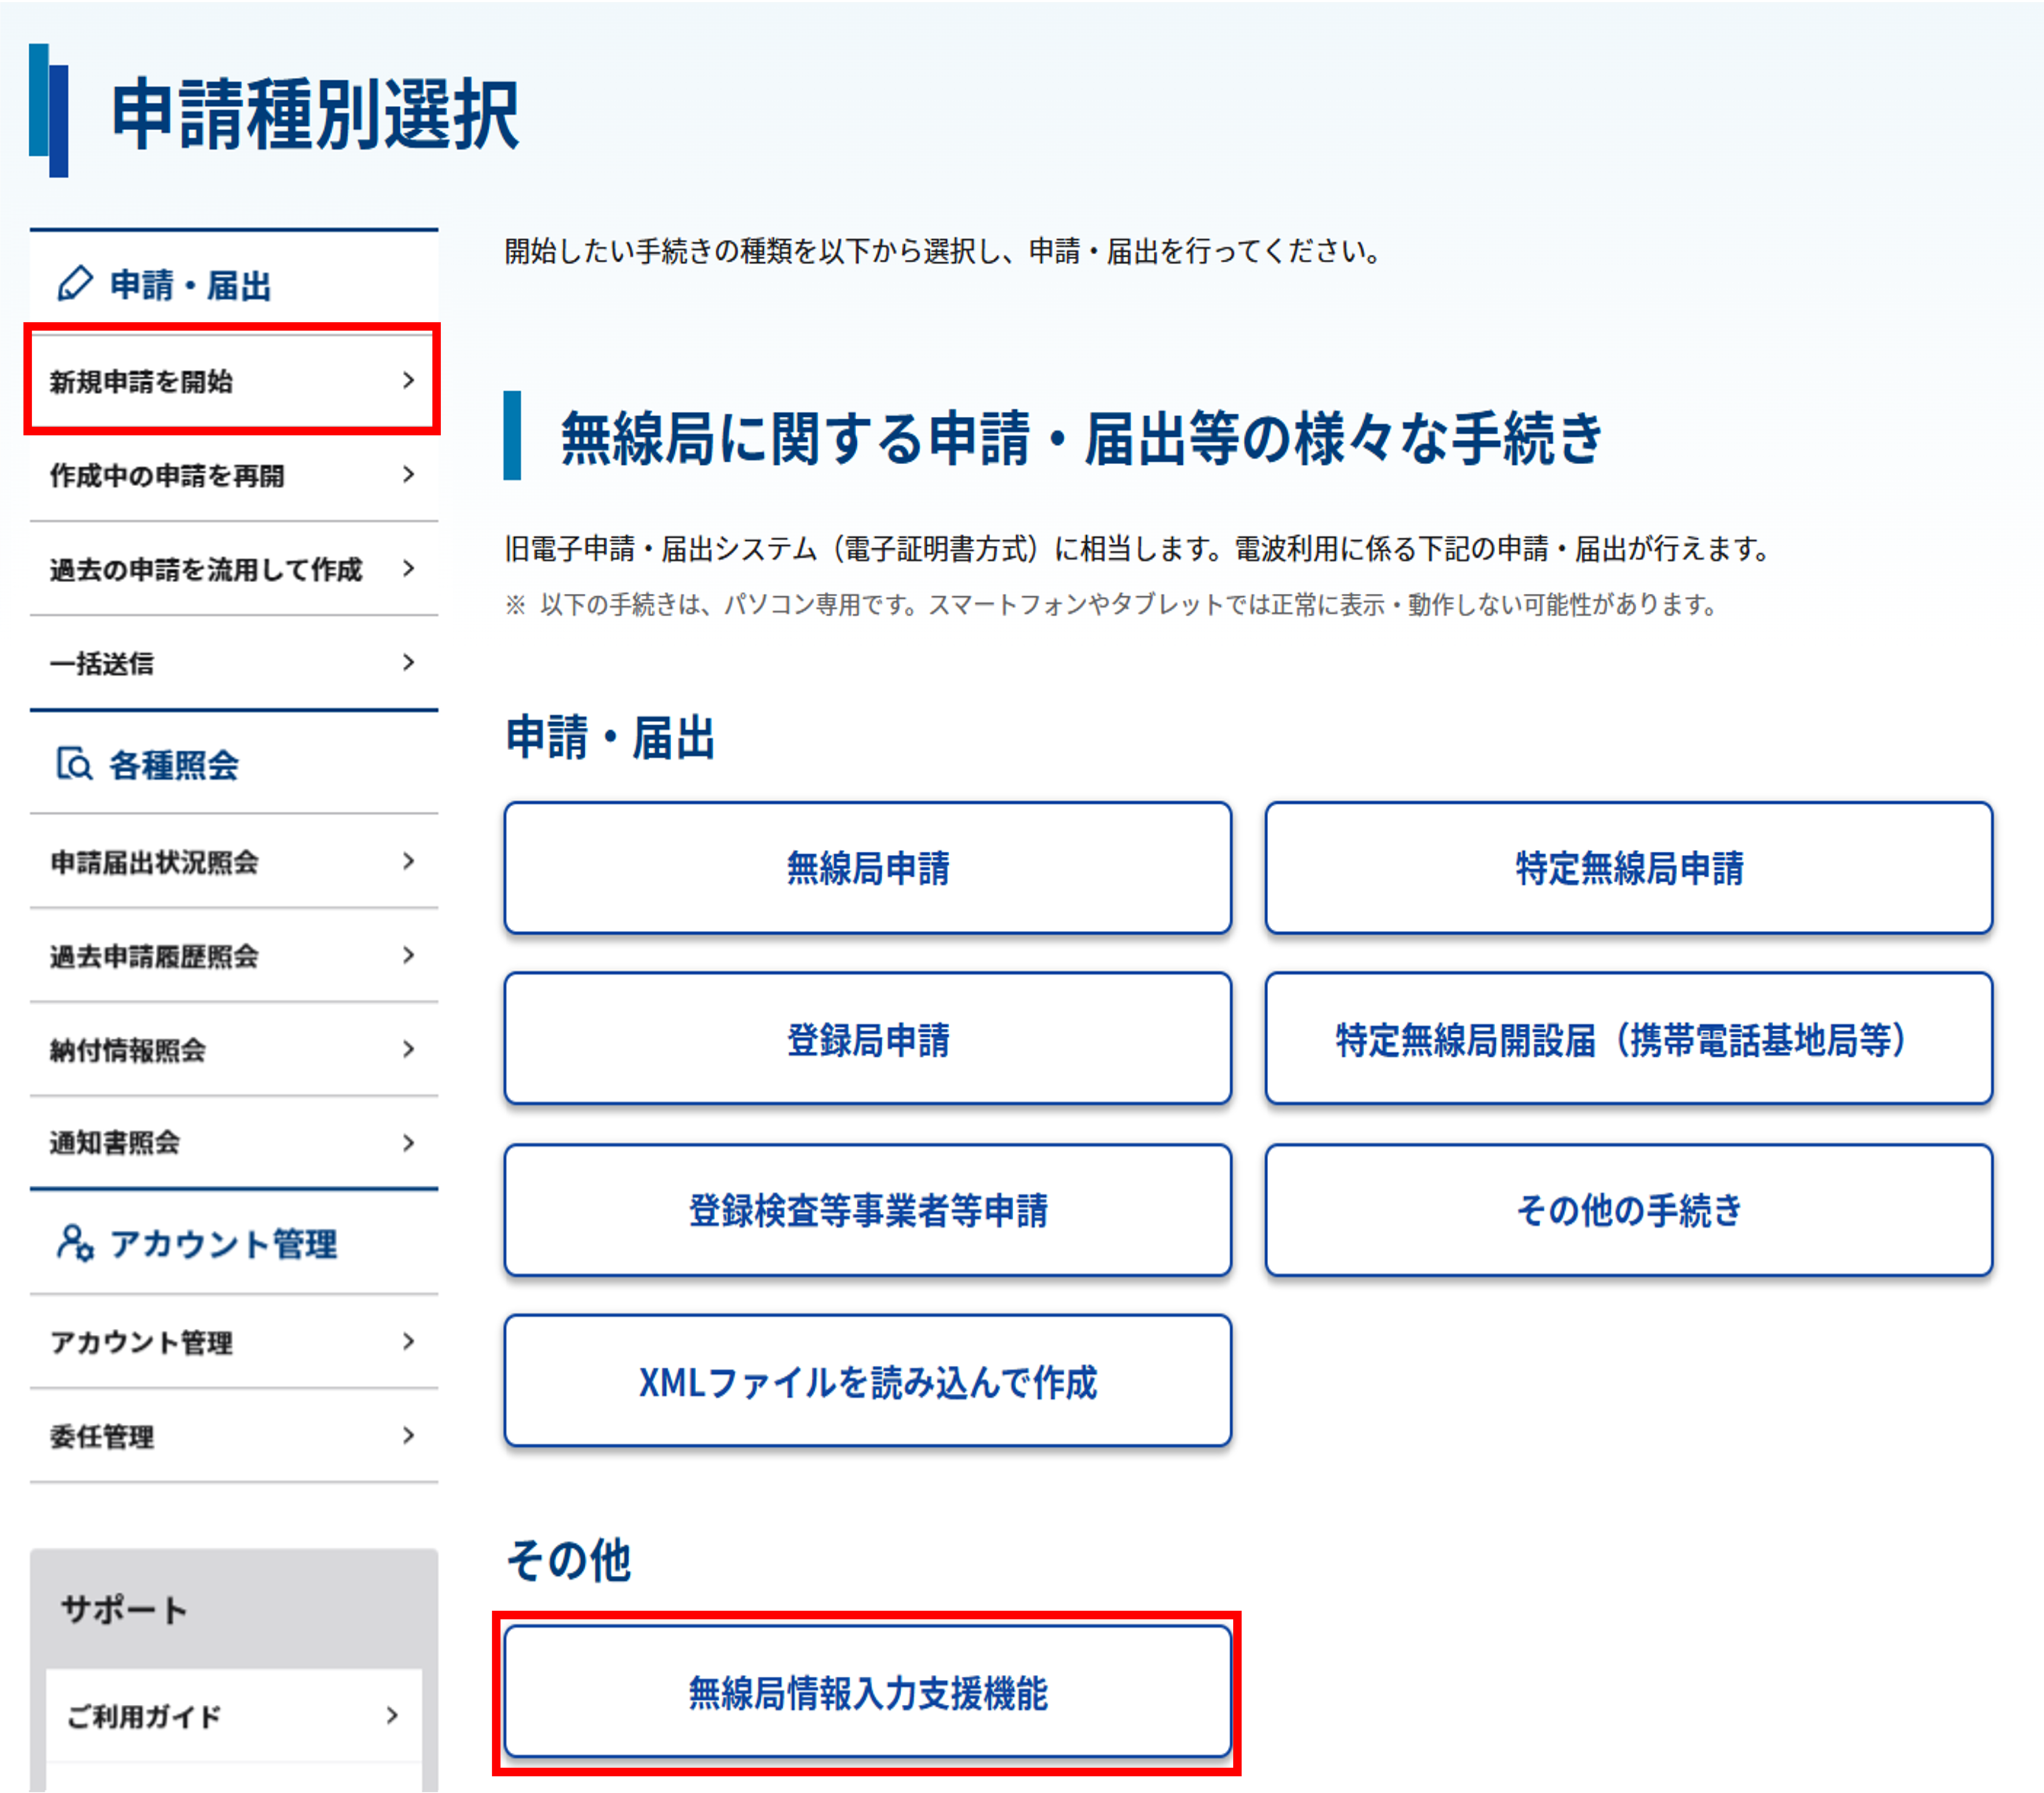2044x1793 pixels.
Task: Click the note text starting with ※ 以下の手続きは
Action: 1111,604
